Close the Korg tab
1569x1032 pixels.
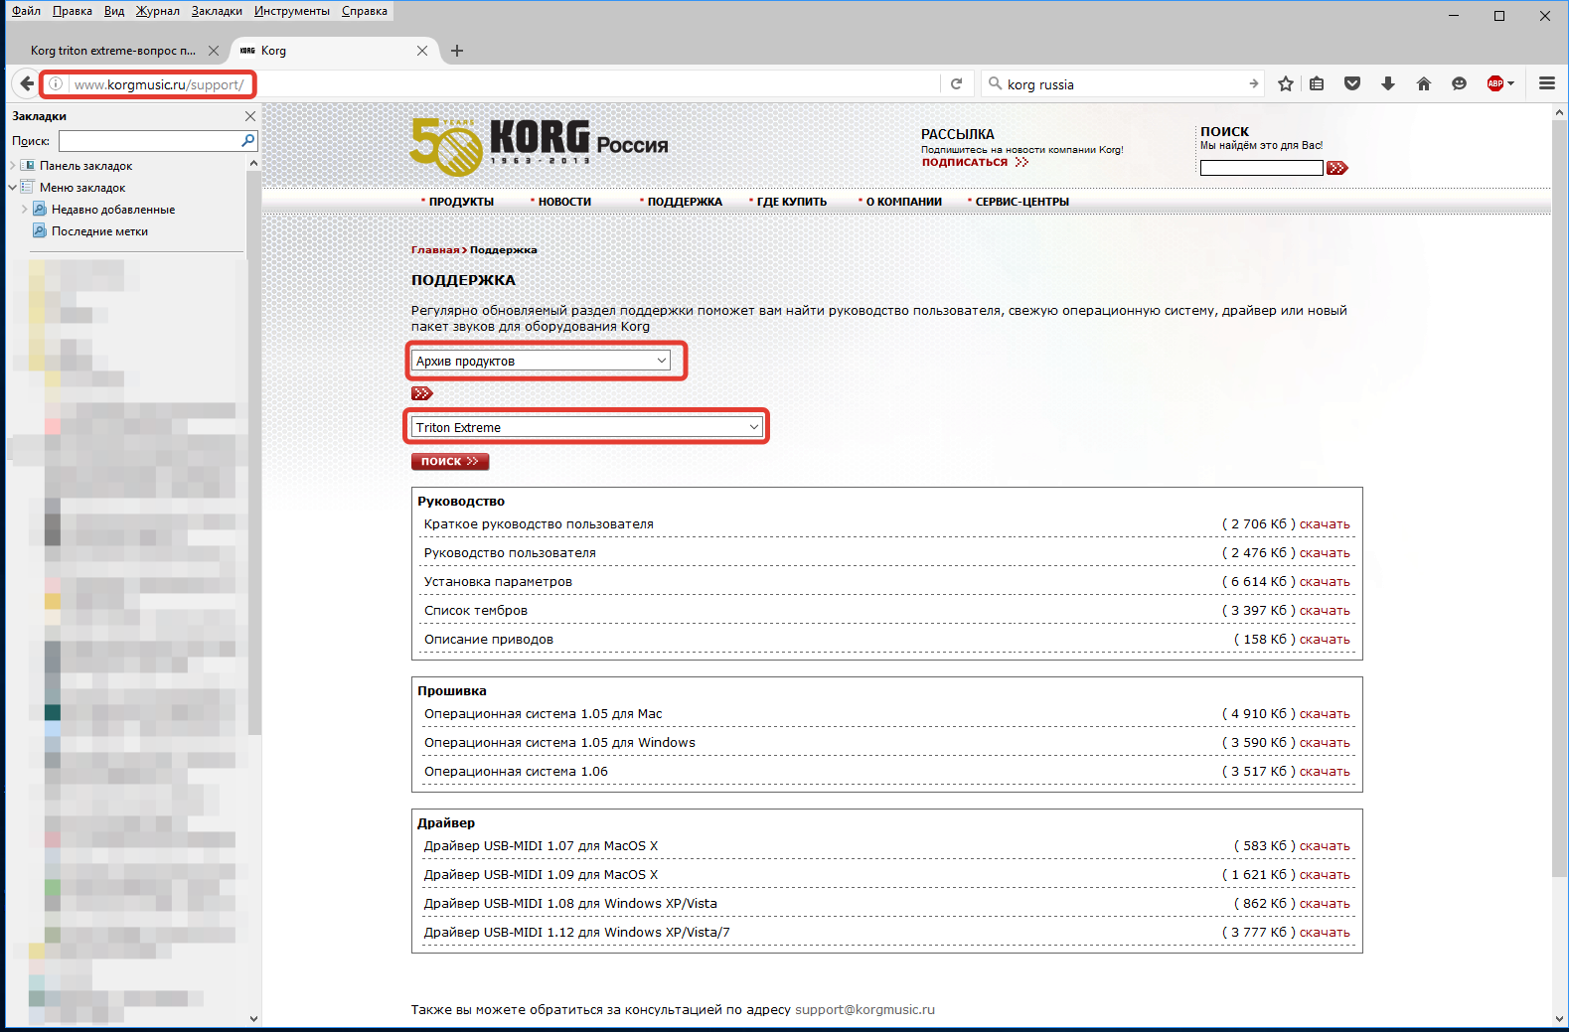click(x=422, y=51)
